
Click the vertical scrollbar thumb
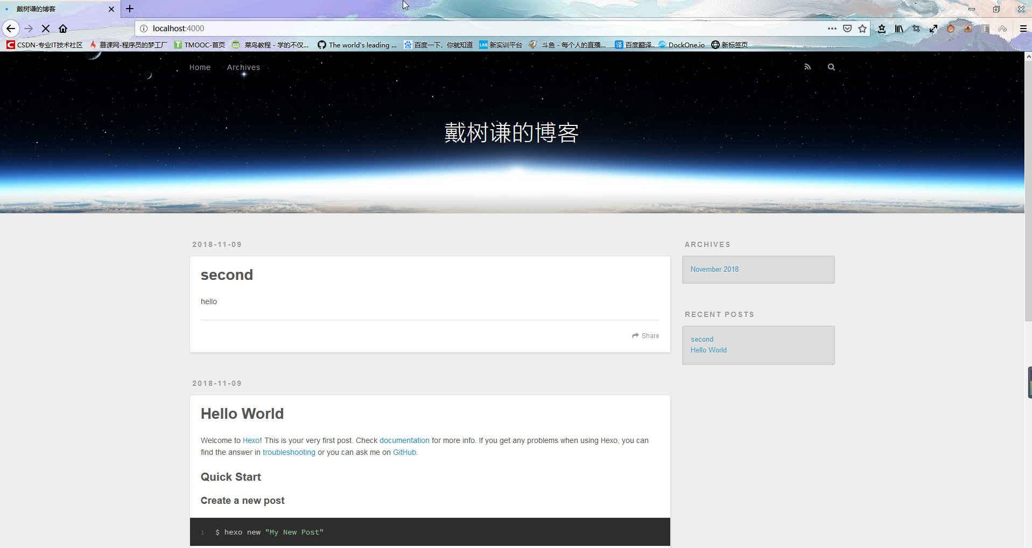[1028, 191]
